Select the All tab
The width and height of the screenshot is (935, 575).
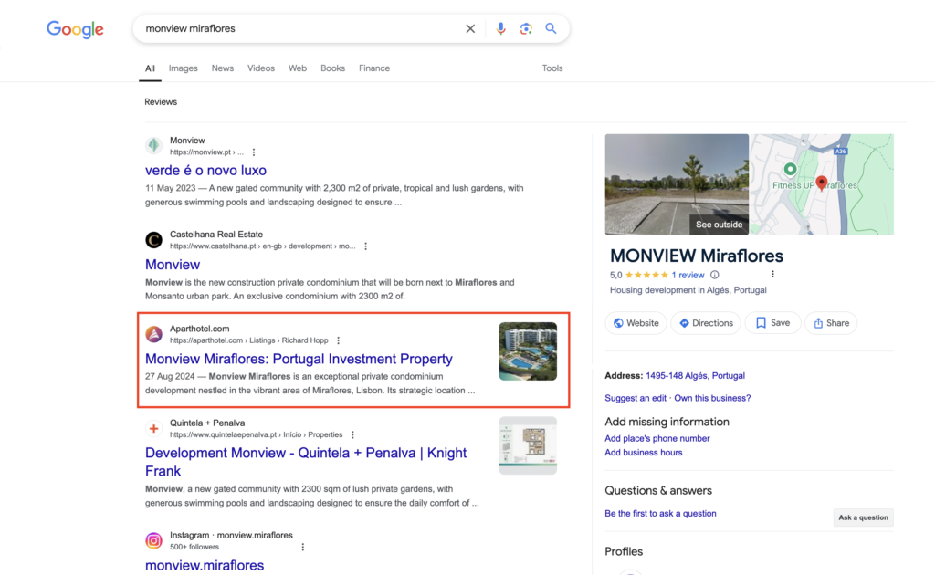[x=151, y=68]
